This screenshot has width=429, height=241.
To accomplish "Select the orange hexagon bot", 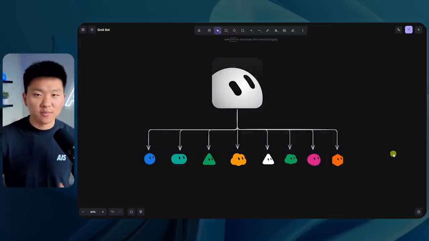I will point(338,160).
